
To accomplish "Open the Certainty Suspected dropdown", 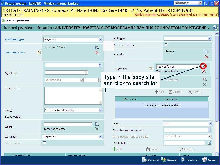I will 101,136.
